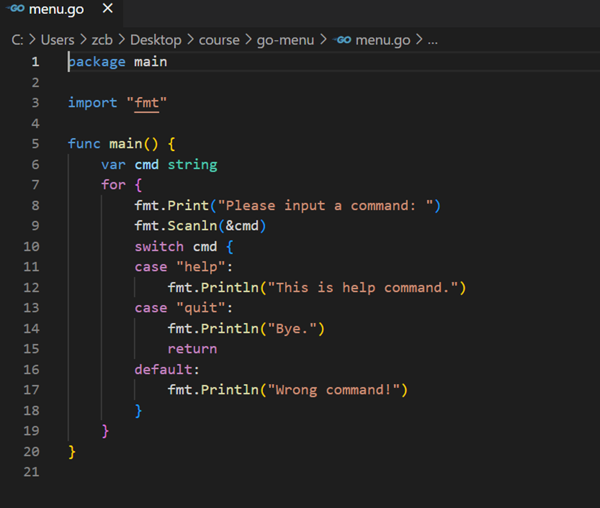
Task: Click line number 10 in the gutter
Action: pyautogui.click(x=32, y=247)
